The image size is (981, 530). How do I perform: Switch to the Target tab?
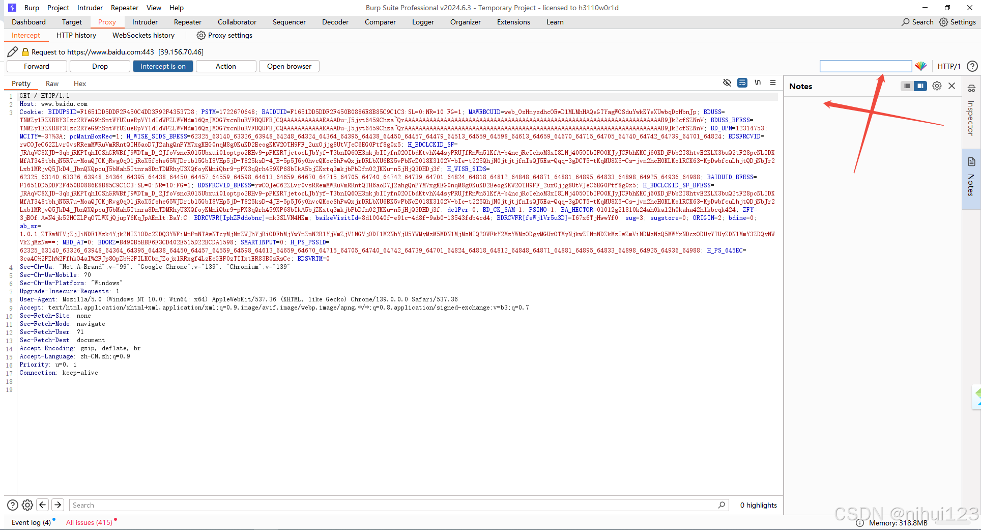click(x=72, y=22)
